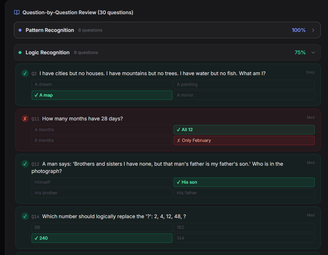Collapse the Logic Recognition section
Image resolution: width=328 pixels, height=255 pixels.
313,53
